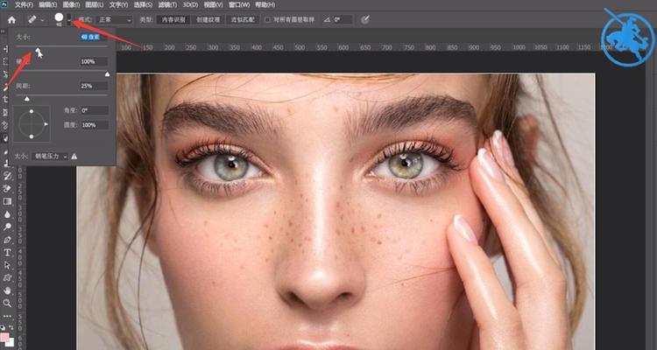The width and height of the screenshot is (657, 350).
Task: Select the Move tool
Action: (6, 49)
